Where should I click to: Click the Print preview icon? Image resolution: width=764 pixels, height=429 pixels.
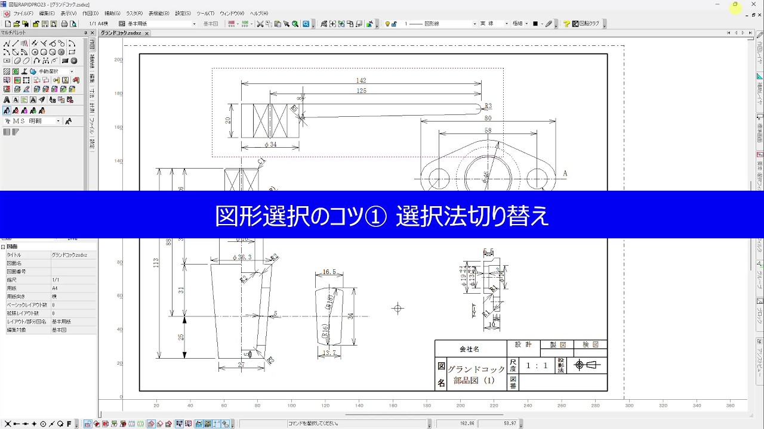pyautogui.click(x=73, y=24)
